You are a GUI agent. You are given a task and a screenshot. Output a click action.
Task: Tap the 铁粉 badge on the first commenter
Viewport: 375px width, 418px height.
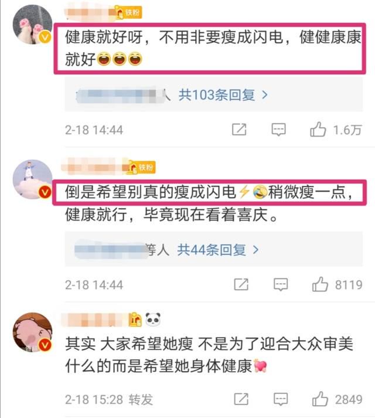tap(128, 12)
